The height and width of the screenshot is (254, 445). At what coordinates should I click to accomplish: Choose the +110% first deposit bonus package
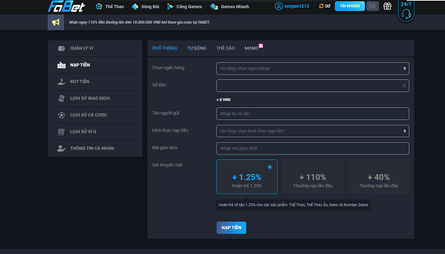click(312, 177)
